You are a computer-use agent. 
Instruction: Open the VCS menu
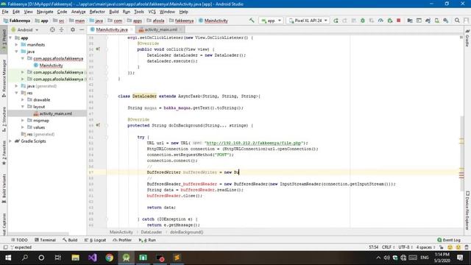(x=152, y=12)
